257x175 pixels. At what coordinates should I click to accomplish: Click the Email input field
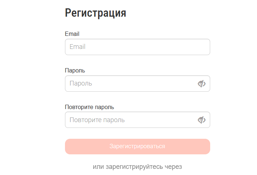pyautogui.click(x=137, y=47)
